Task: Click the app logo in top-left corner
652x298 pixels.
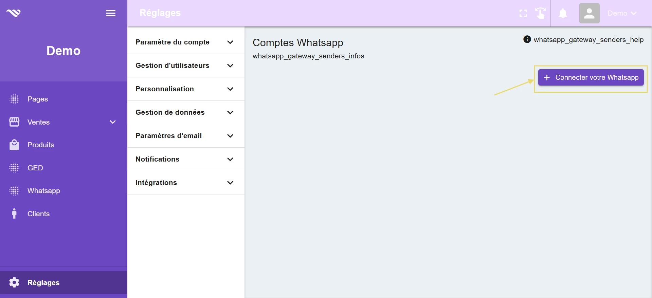Action: point(14,13)
